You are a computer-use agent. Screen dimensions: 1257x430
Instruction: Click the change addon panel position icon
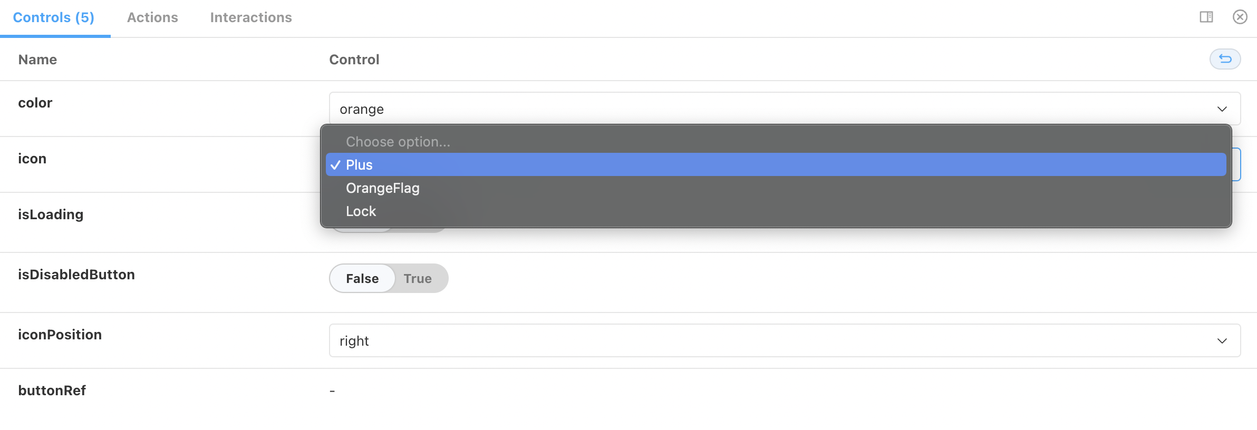click(1207, 17)
